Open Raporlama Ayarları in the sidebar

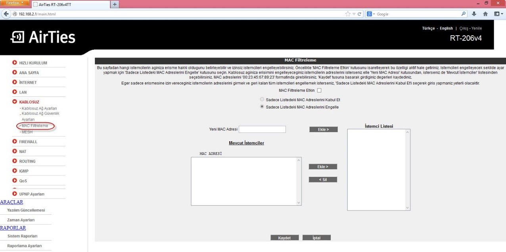click(x=25, y=246)
